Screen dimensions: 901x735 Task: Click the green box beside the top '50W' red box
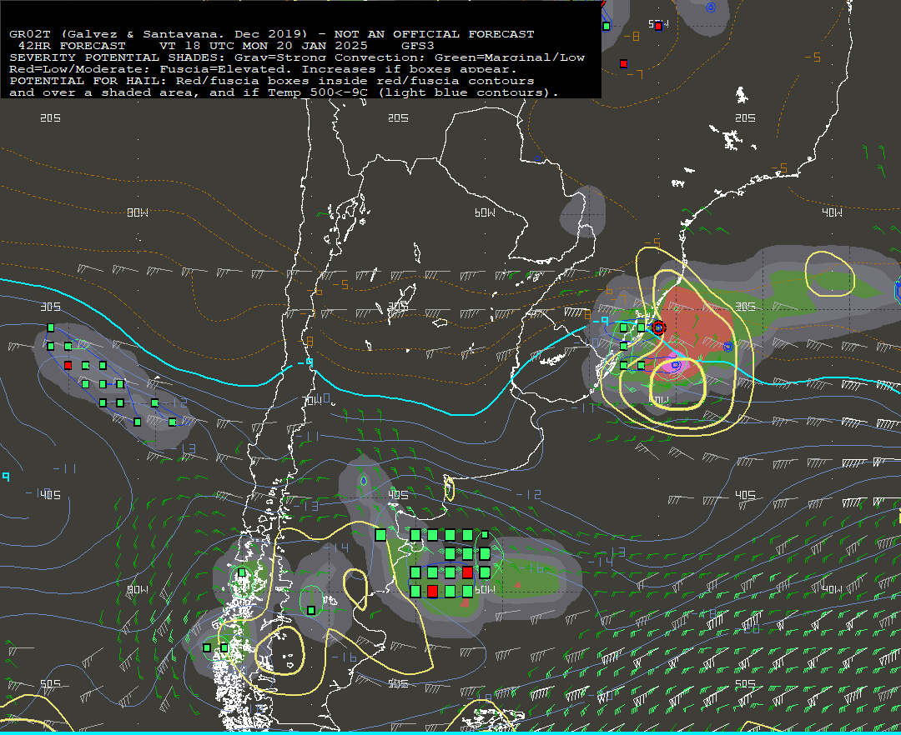607,26
